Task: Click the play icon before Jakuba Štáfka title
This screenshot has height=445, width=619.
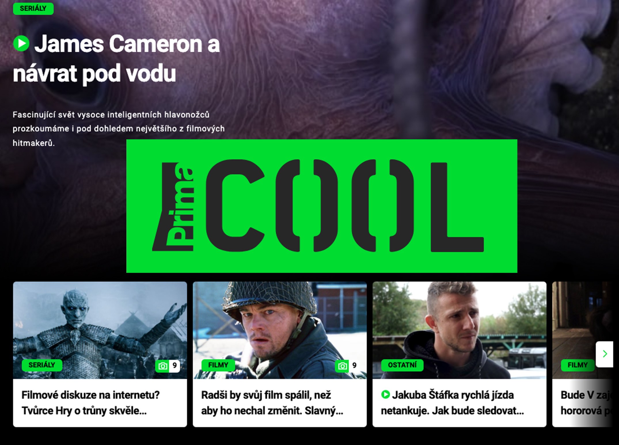Action: click(386, 394)
